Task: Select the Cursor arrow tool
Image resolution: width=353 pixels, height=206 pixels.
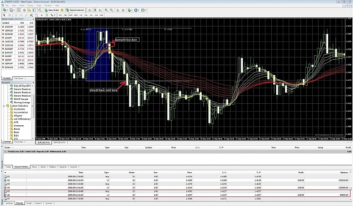Action: (x=5, y=15)
